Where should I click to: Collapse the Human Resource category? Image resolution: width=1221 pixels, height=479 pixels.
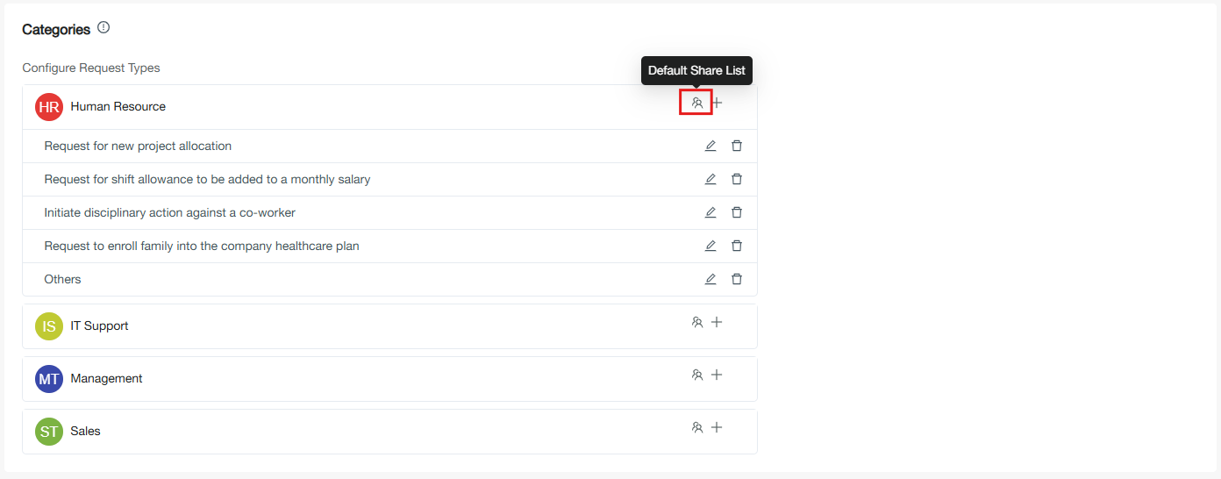click(x=118, y=107)
